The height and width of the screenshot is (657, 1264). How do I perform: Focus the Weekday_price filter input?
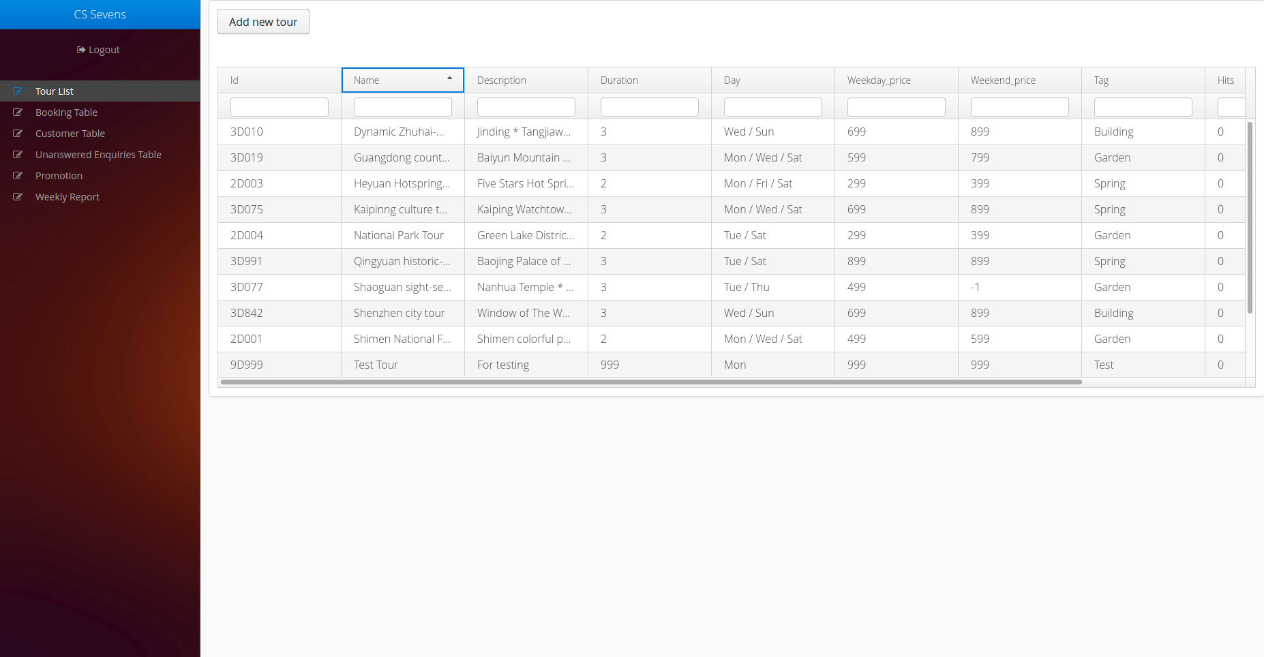[x=897, y=107]
